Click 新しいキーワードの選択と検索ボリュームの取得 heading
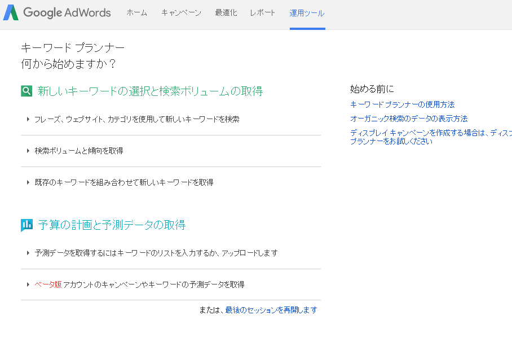The height and width of the screenshot is (359, 512). click(x=150, y=91)
